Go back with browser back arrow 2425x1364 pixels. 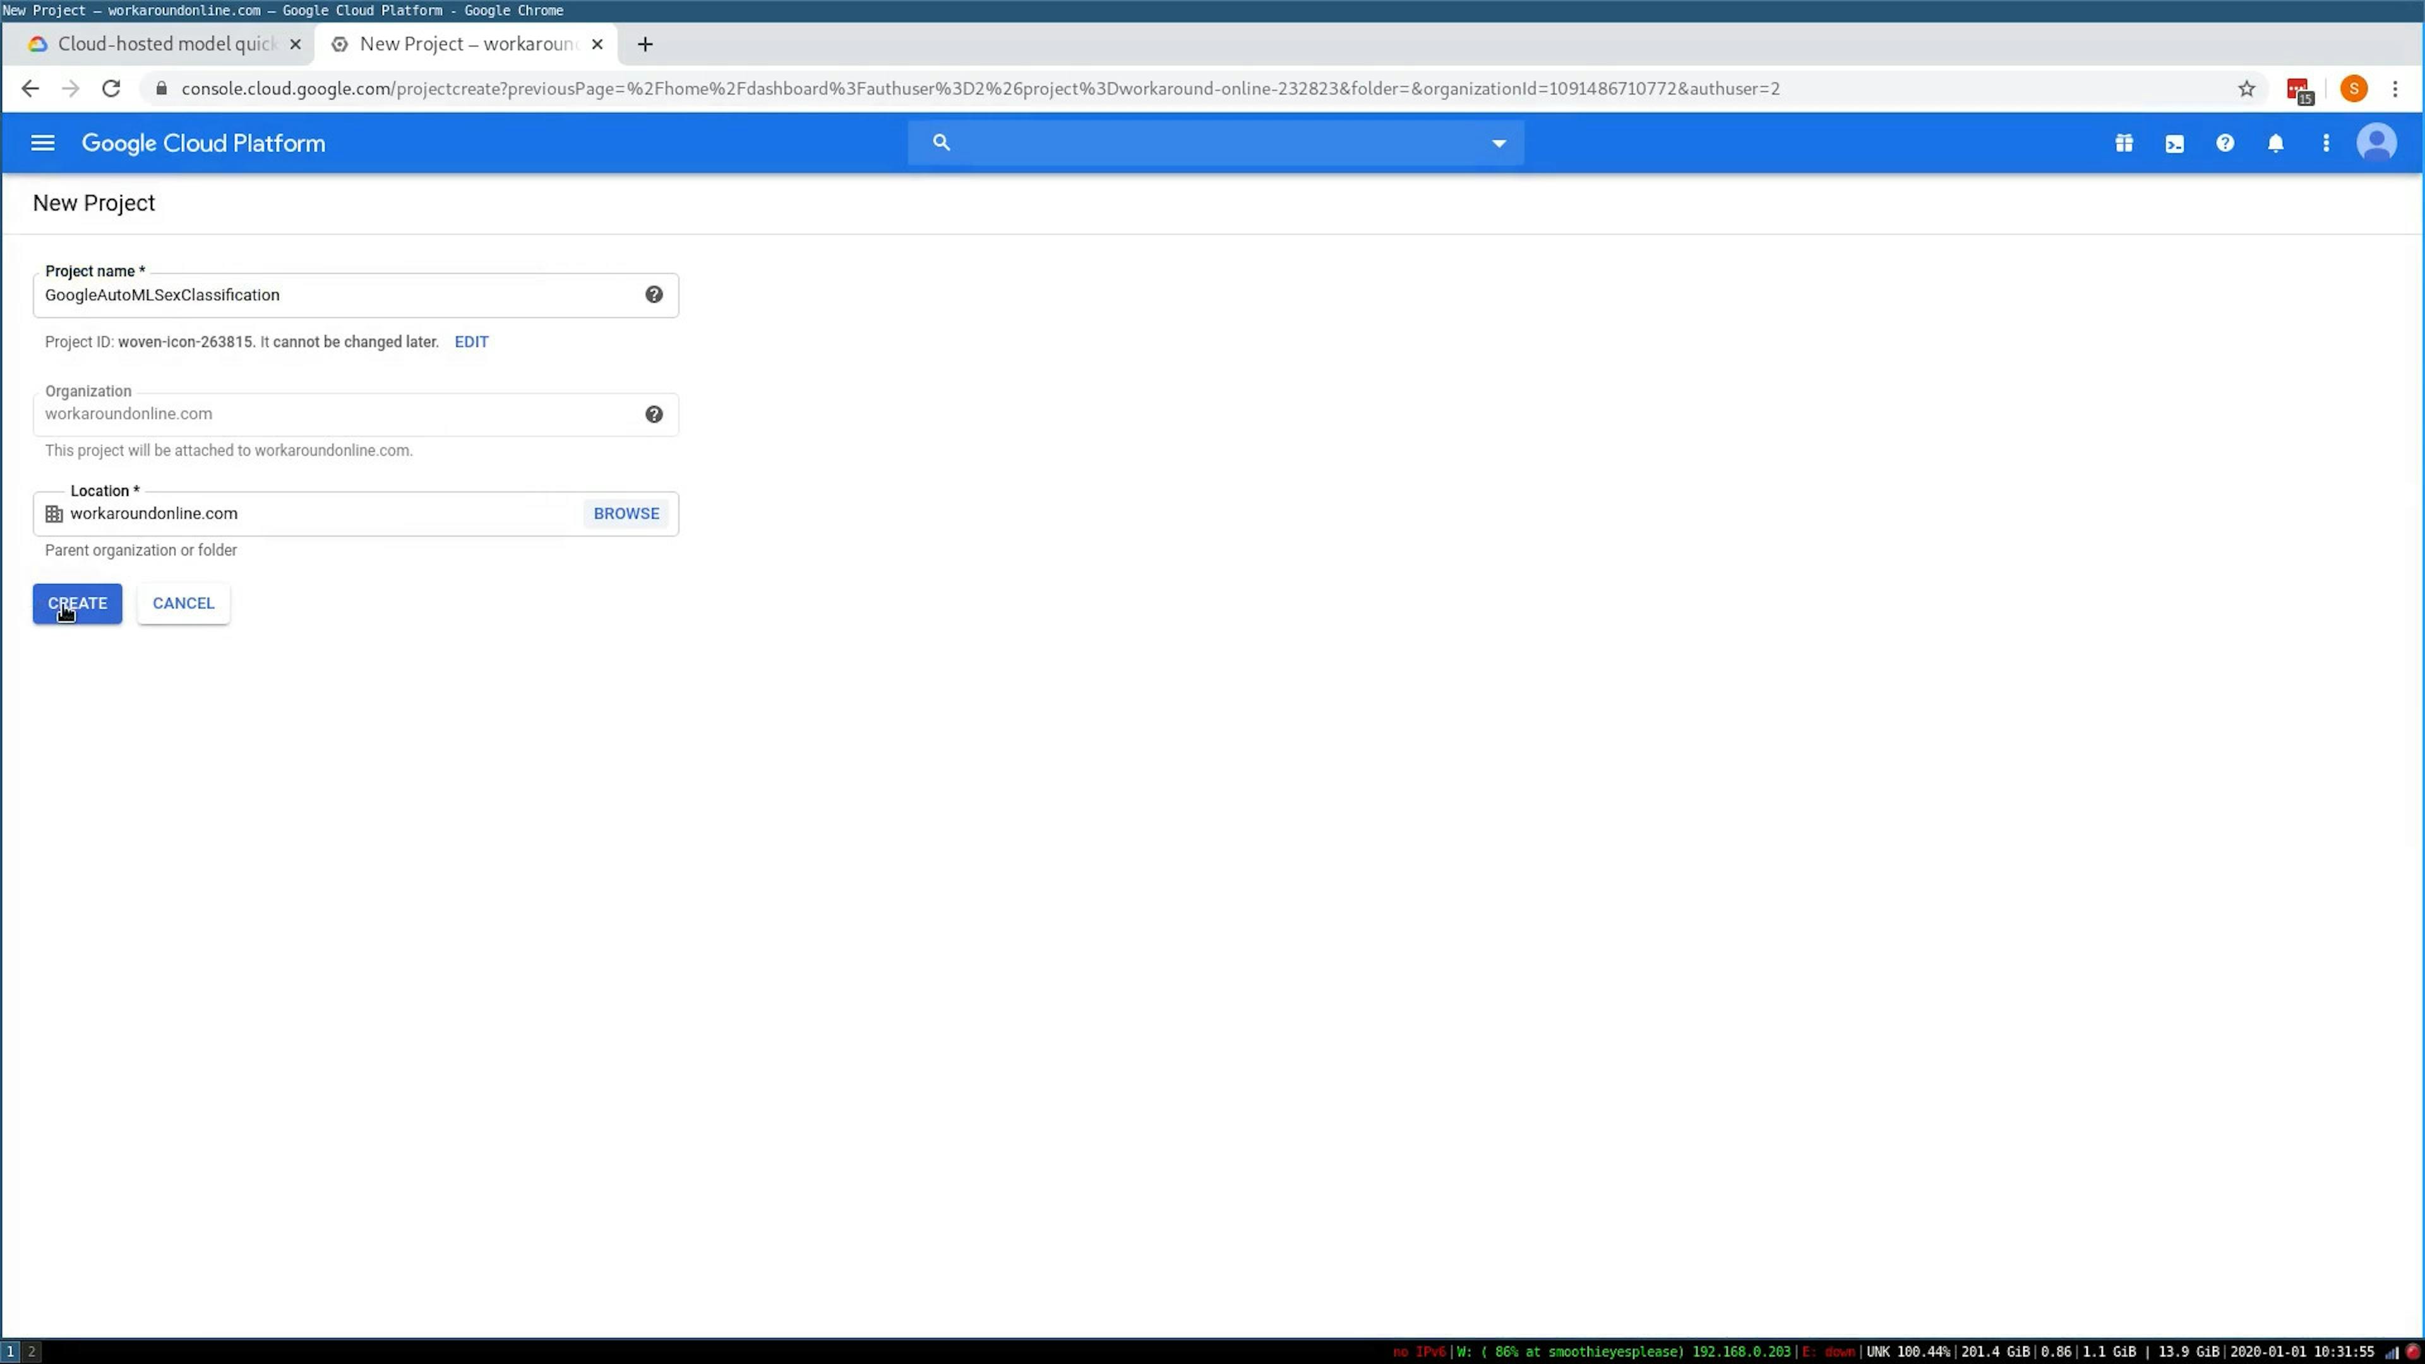[30, 88]
